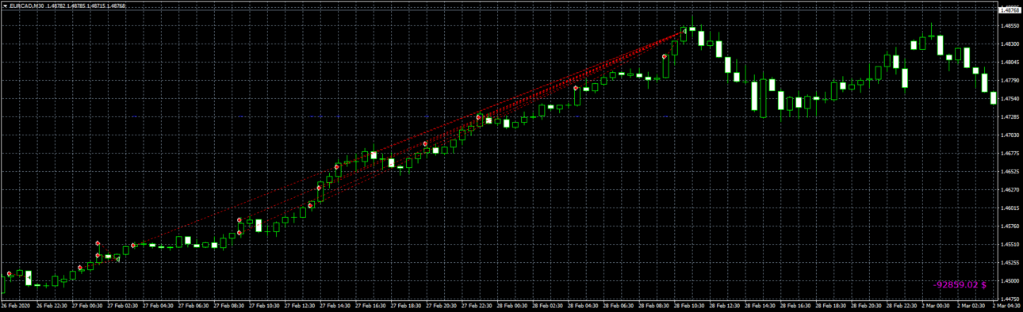Screen dimensions: 1023x312
Task: Click the 28 Feb 12:30 time label
Action: coord(724,306)
